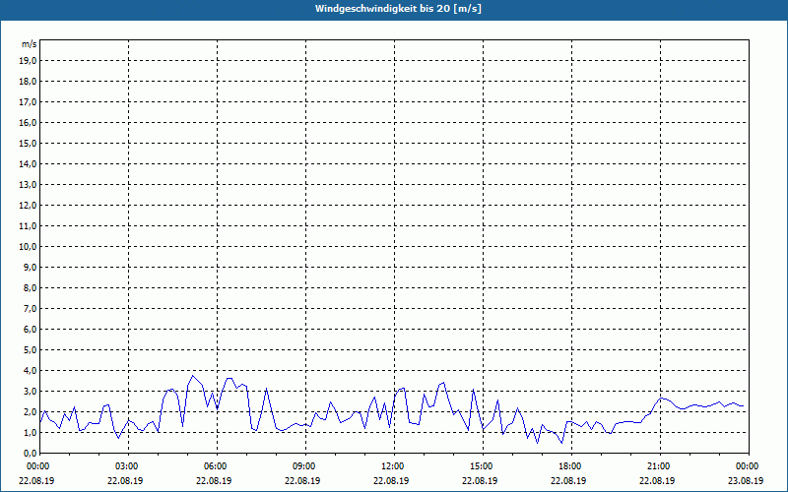Click the "00:00" time label above 23.08.19

click(746, 466)
